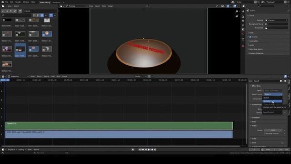The height and width of the screenshot is (164, 291).
Task: Click the file path field C:\tmp\
Action: [40, 11]
